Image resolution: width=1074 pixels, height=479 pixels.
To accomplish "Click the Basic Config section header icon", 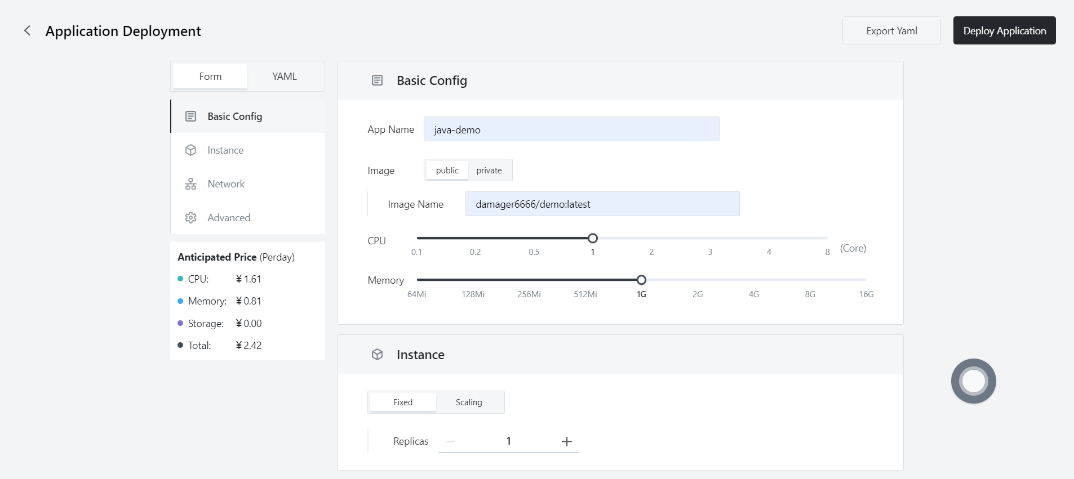I will pos(378,80).
